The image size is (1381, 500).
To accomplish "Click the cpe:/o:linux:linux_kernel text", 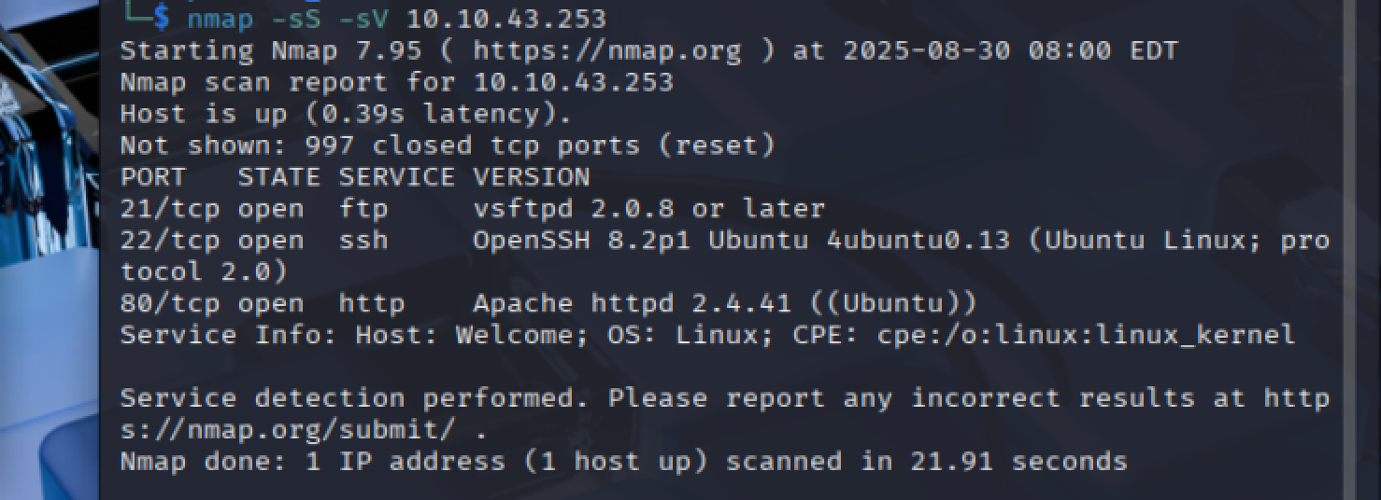I will point(1085,335).
